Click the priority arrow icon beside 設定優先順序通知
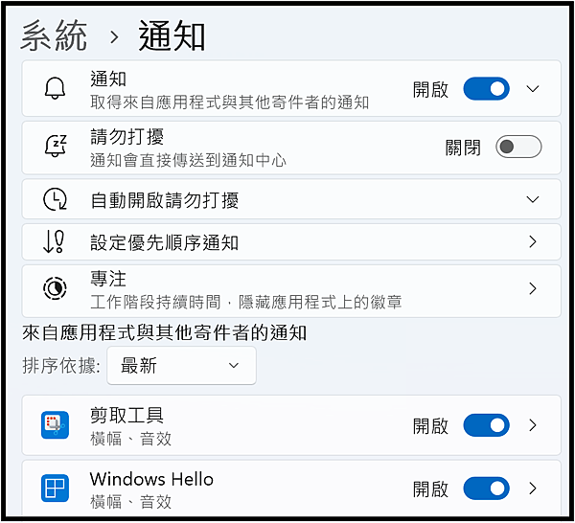 coord(54,242)
